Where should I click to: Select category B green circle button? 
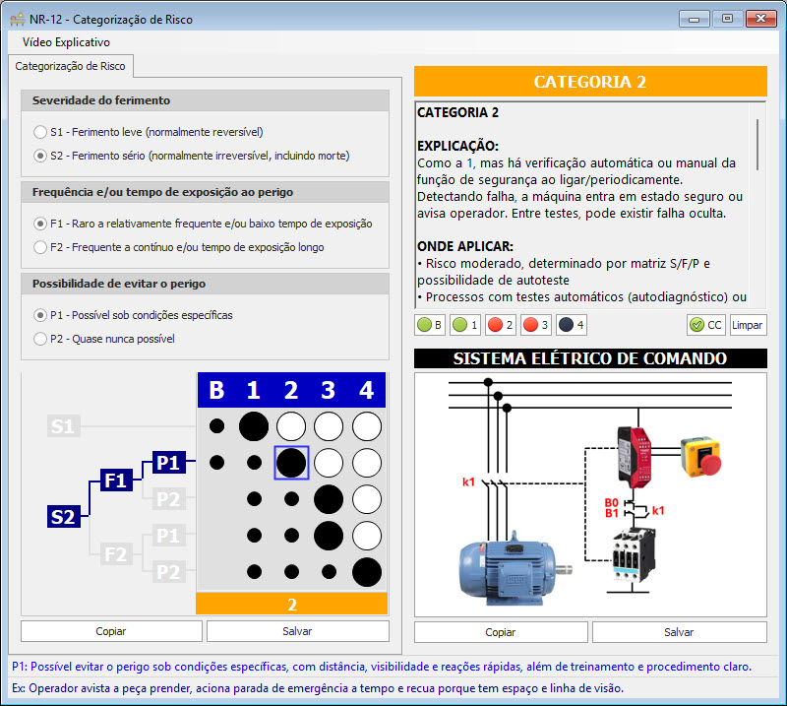click(x=430, y=325)
